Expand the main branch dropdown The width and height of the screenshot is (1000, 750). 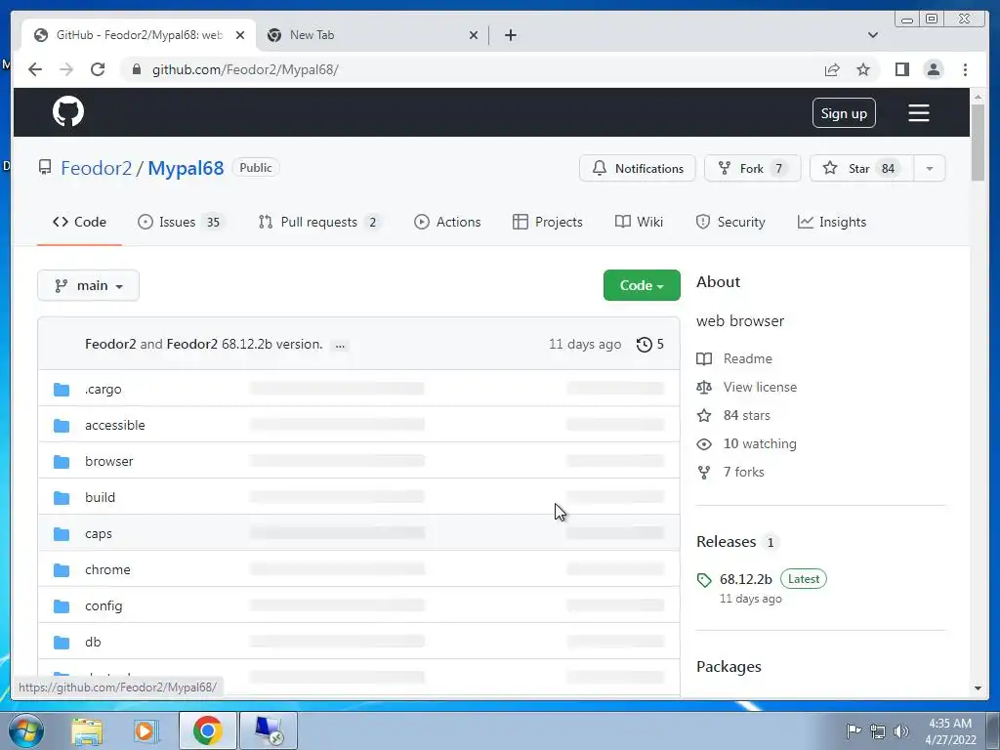(x=88, y=286)
